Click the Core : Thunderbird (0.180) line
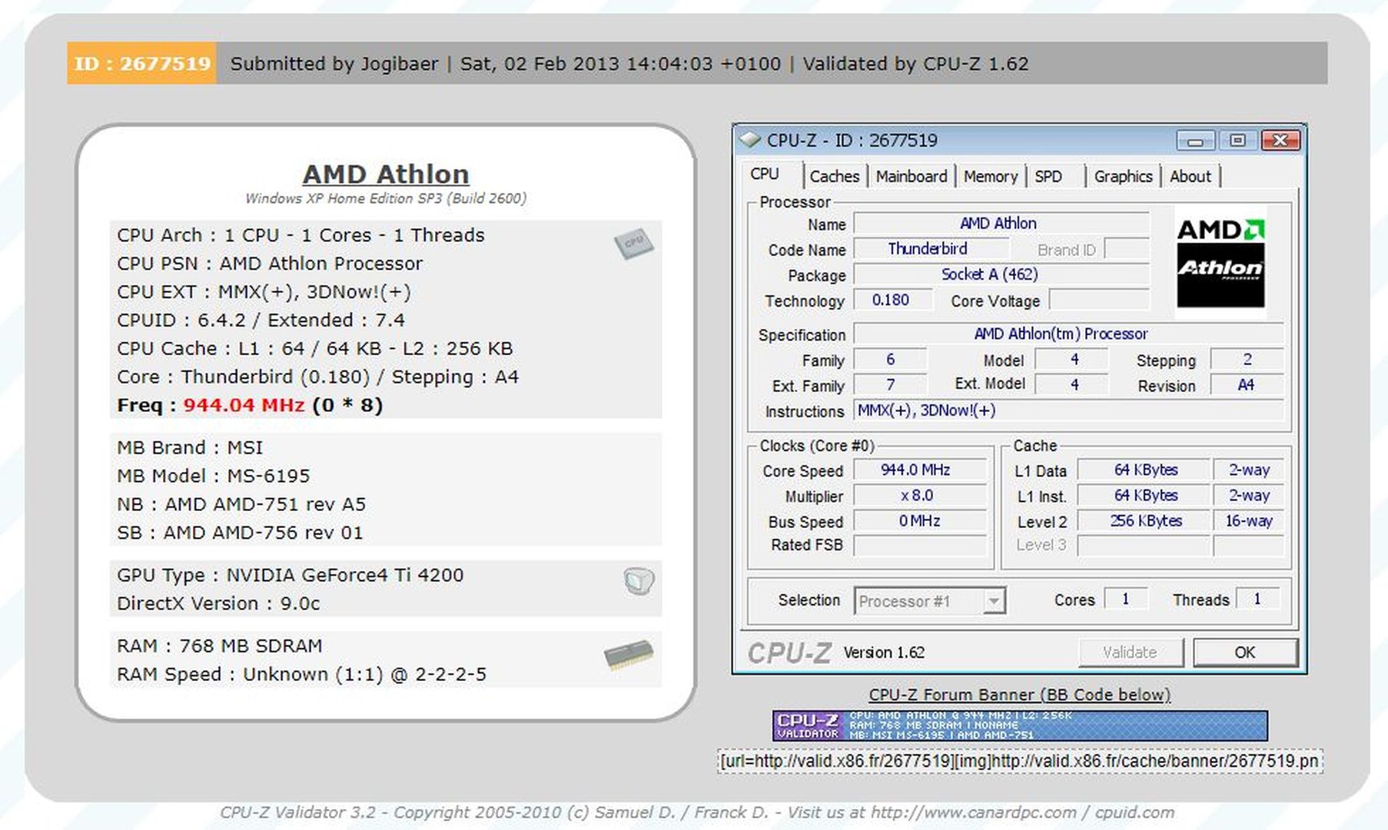Image resolution: width=1388 pixels, height=830 pixels. pyautogui.click(x=318, y=377)
